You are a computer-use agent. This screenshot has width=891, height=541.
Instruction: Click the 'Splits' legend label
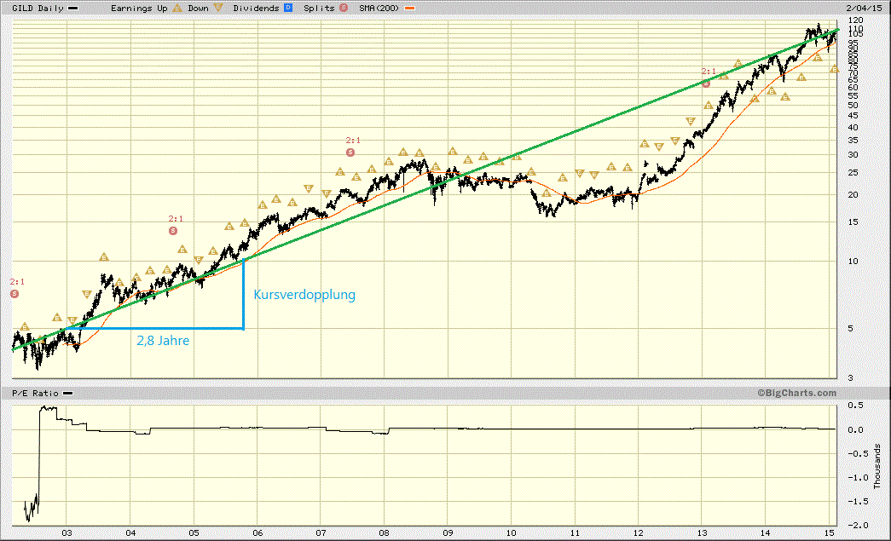(320, 9)
